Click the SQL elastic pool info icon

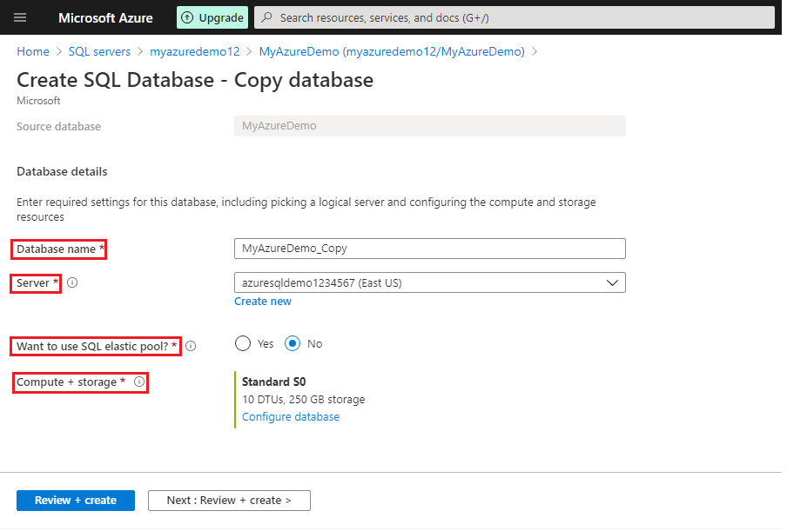(x=191, y=346)
